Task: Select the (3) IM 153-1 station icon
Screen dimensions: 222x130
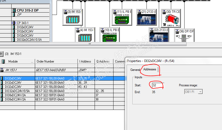Action: click(73, 17)
